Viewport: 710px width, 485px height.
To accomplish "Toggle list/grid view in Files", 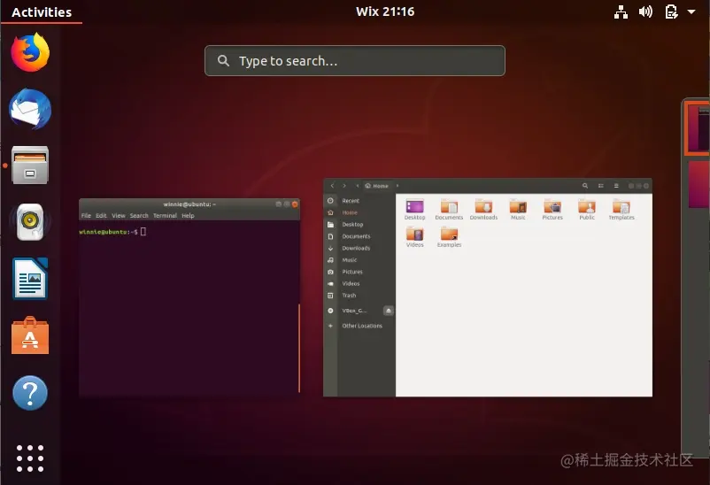I will (x=601, y=186).
